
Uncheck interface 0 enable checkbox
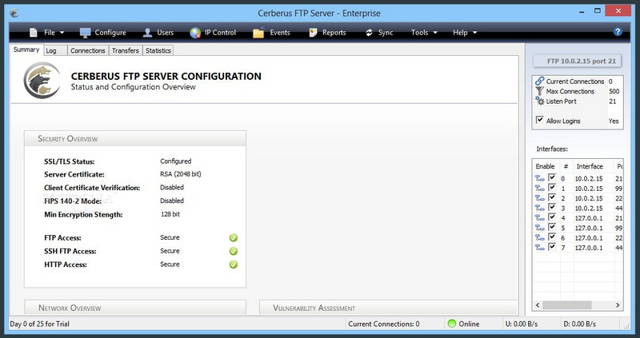coord(552,177)
